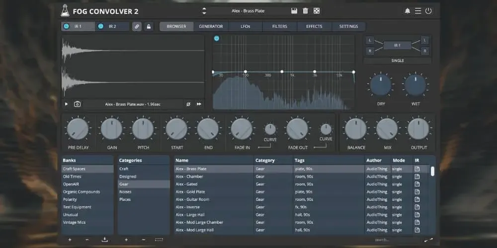The height and width of the screenshot is (248, 497).
Task: Toggle plugin bypass with header power icon
Action: click(x=428, y=11)
